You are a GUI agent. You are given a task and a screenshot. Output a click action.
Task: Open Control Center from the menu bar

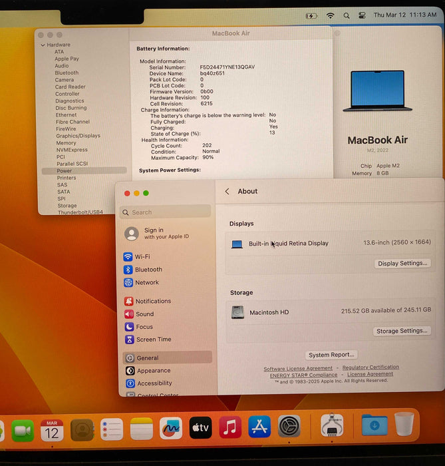[362, 15]
